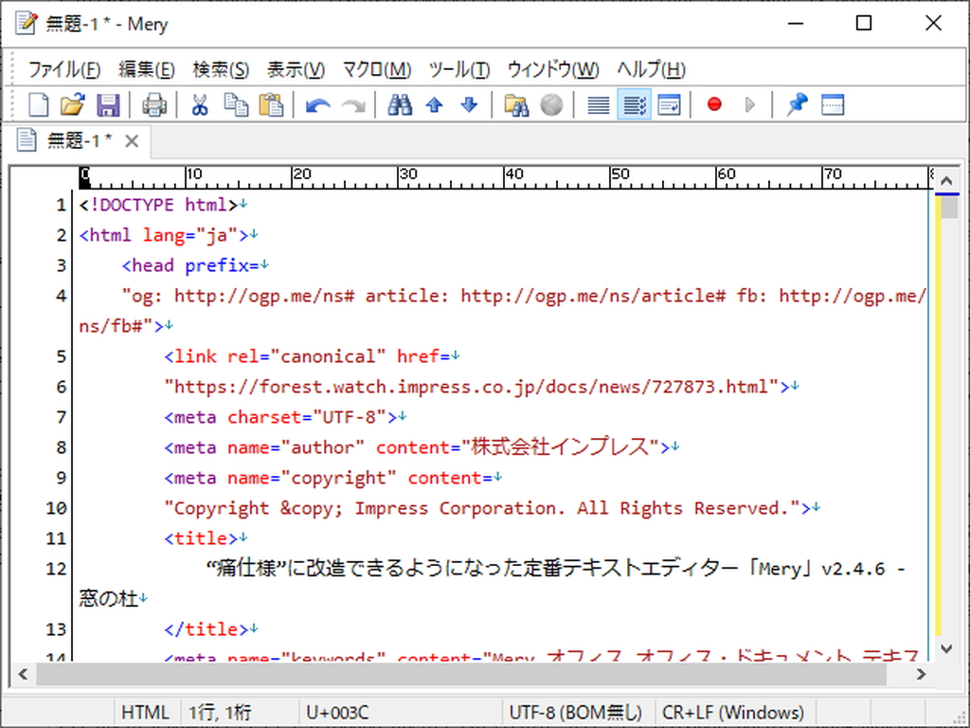Open the ウィンドウ(W) menu
Viewport: 970px width, 728px height.
click(x=553, y=69)
